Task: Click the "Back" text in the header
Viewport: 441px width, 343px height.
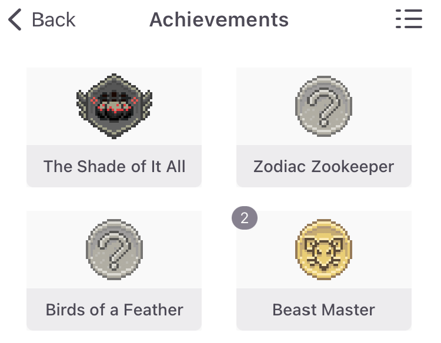Action: tap(54, 20)
